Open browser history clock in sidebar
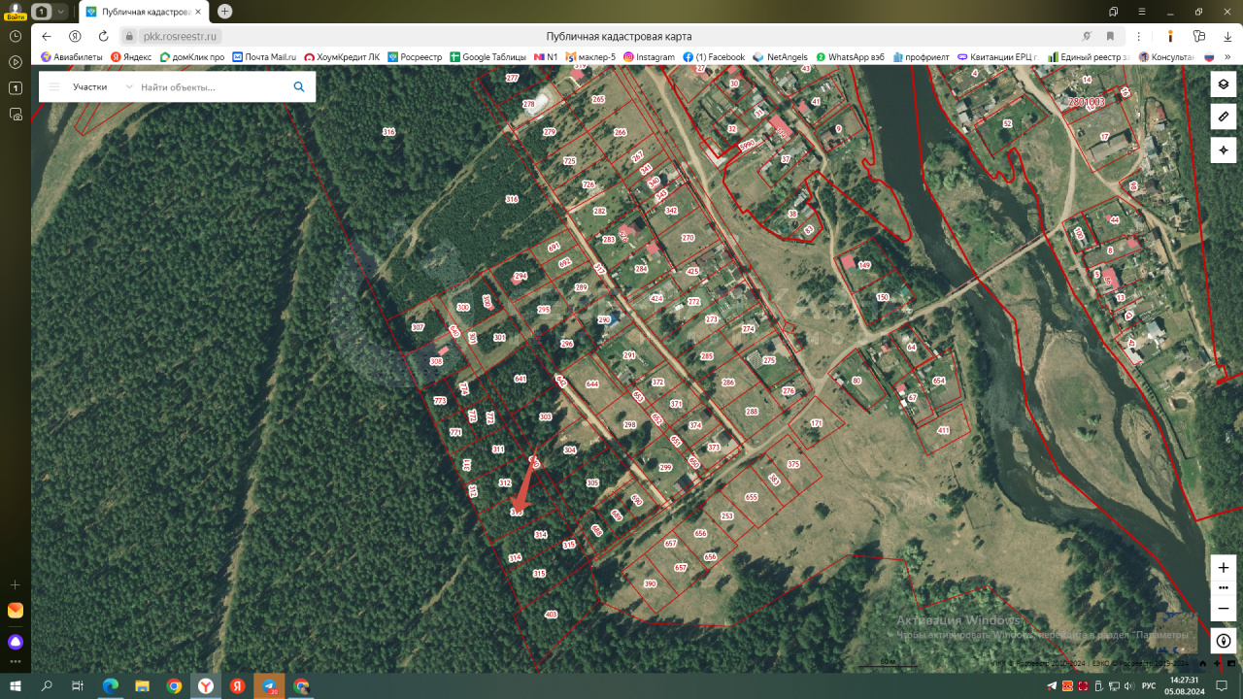The height and width of the screenshot is (699, 1243). click(16, 36)
